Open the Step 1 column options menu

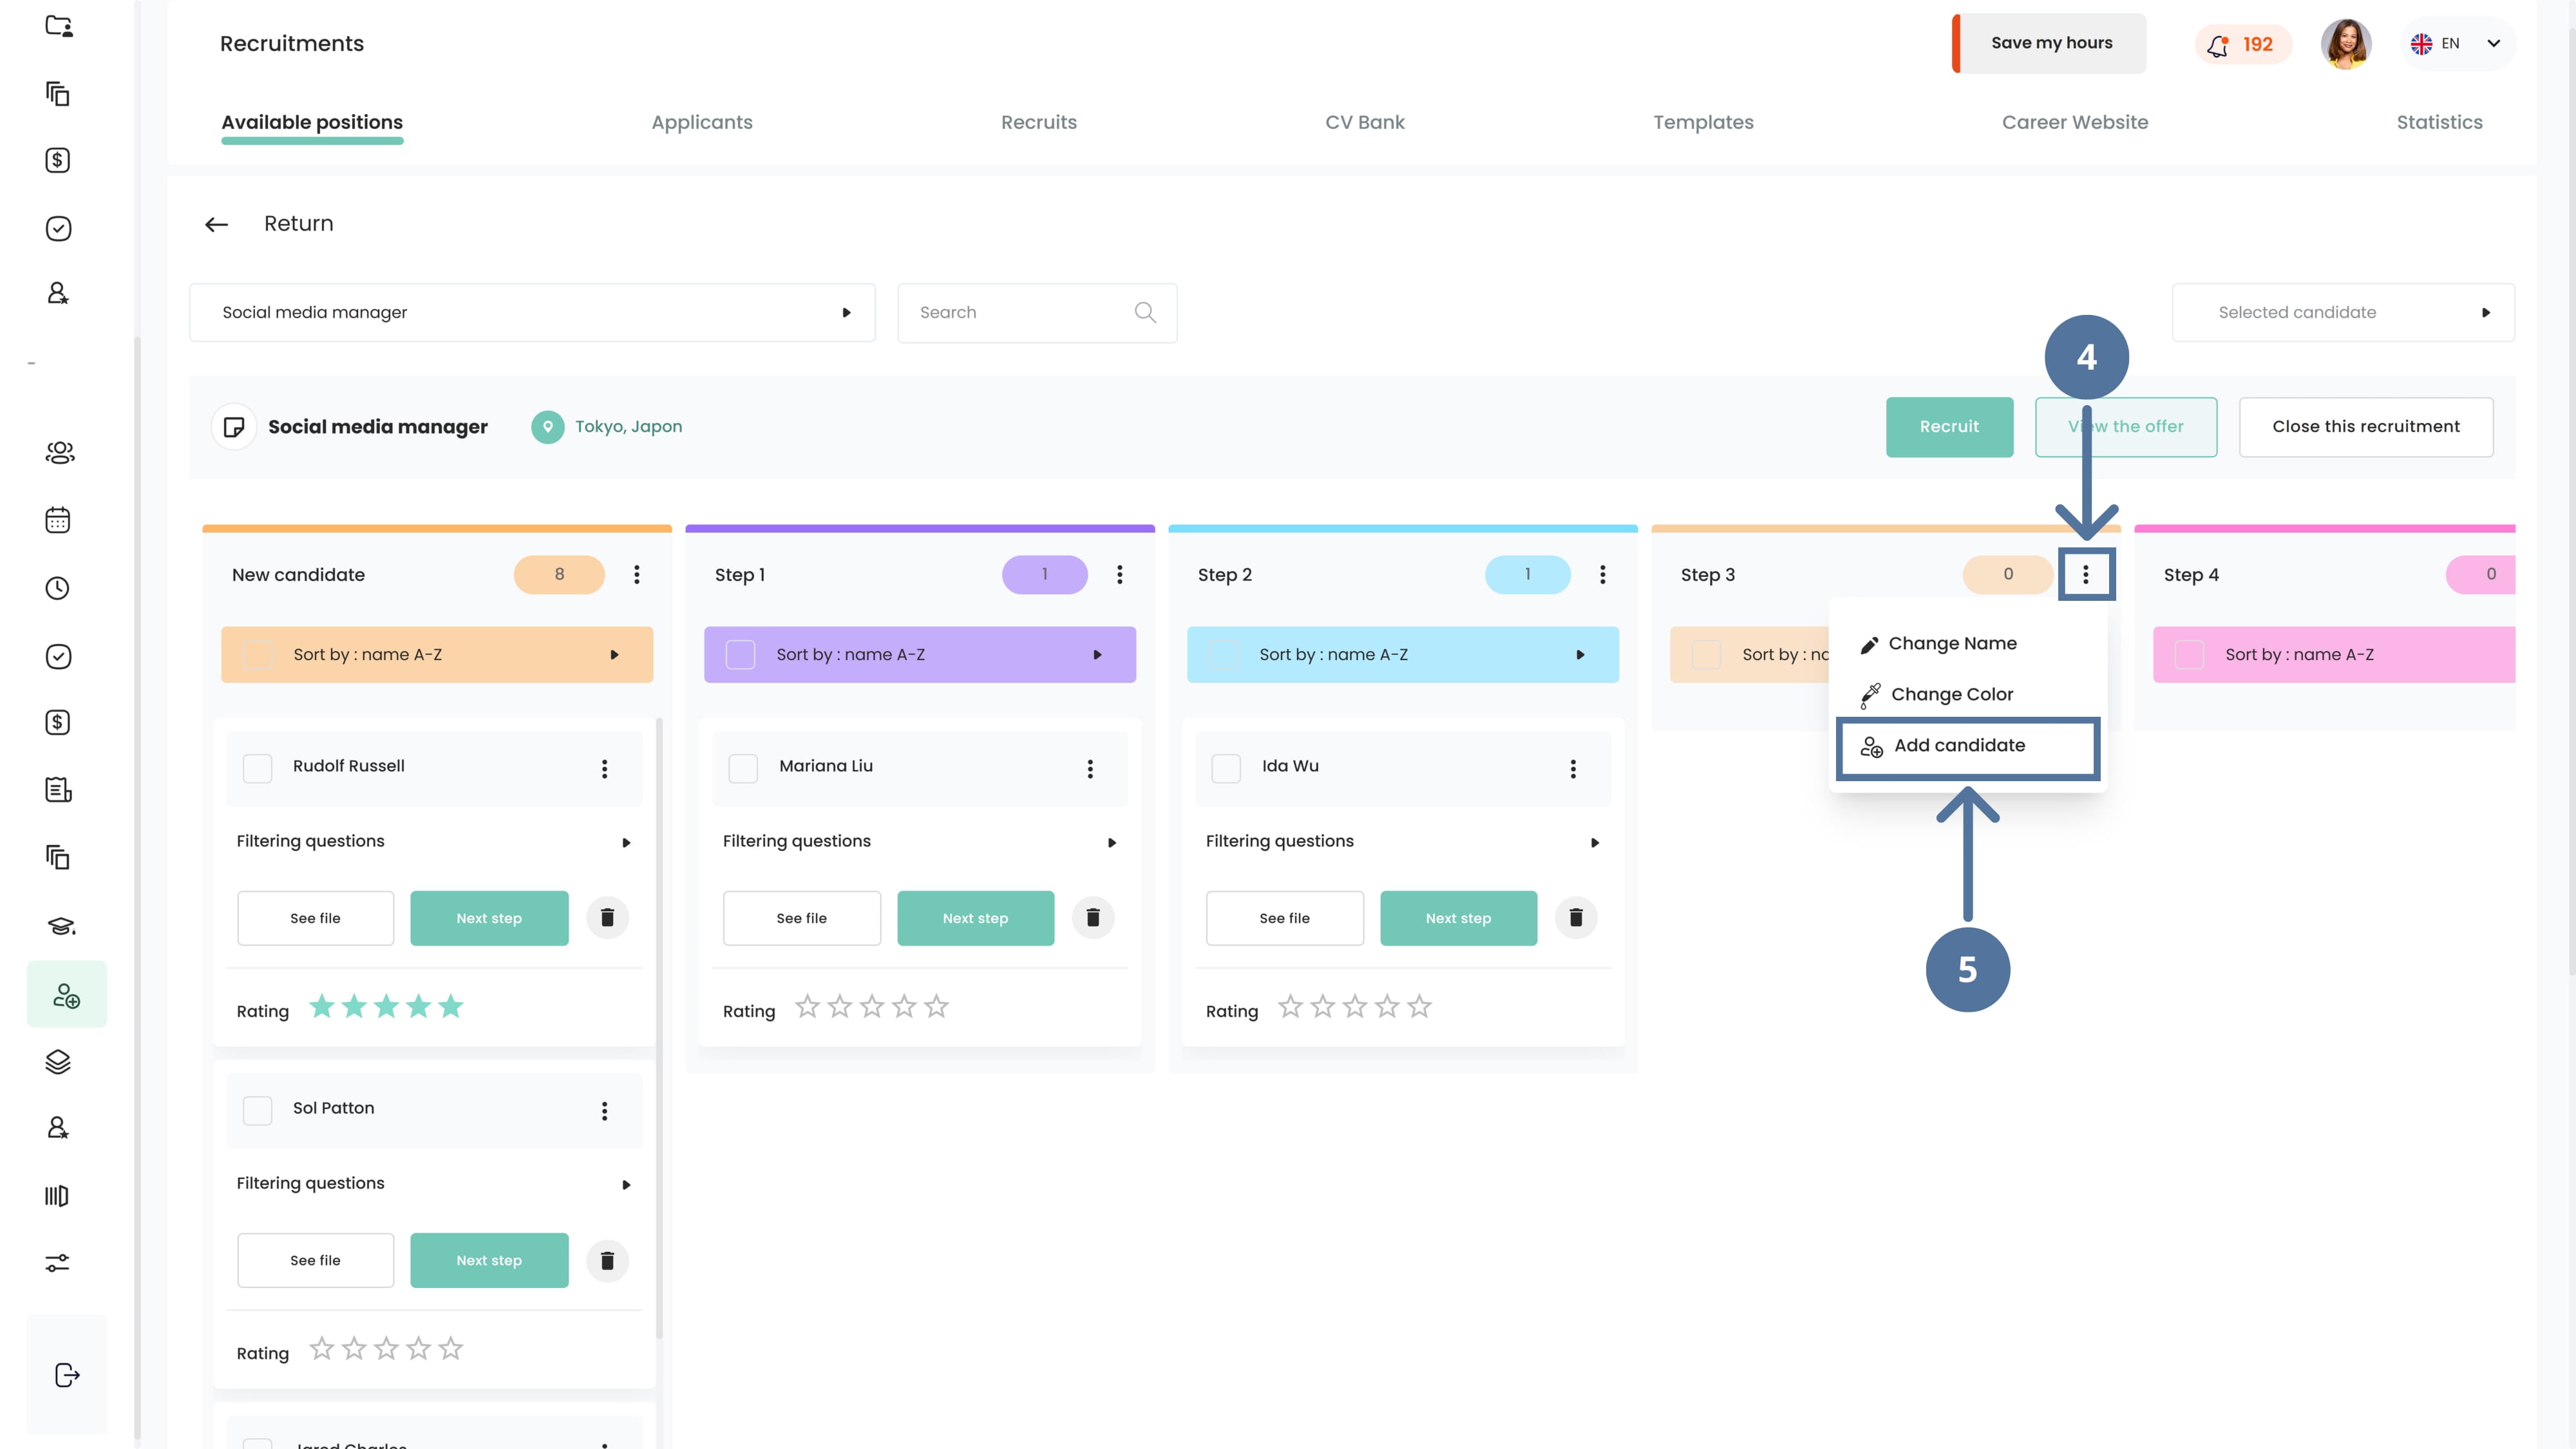click(x=1120, y=574)
